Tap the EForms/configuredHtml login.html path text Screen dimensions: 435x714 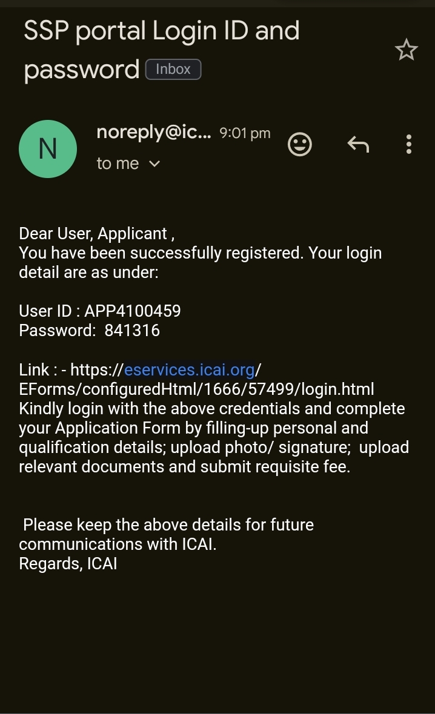tap(196, 389)
